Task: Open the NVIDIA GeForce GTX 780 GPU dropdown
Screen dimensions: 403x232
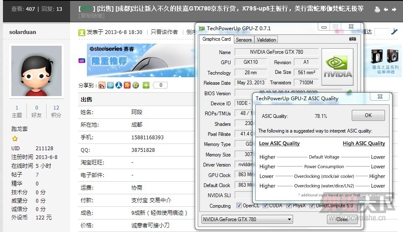Action: (247, 219)
